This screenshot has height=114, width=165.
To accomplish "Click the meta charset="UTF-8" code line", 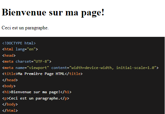I will click(27, 62).
